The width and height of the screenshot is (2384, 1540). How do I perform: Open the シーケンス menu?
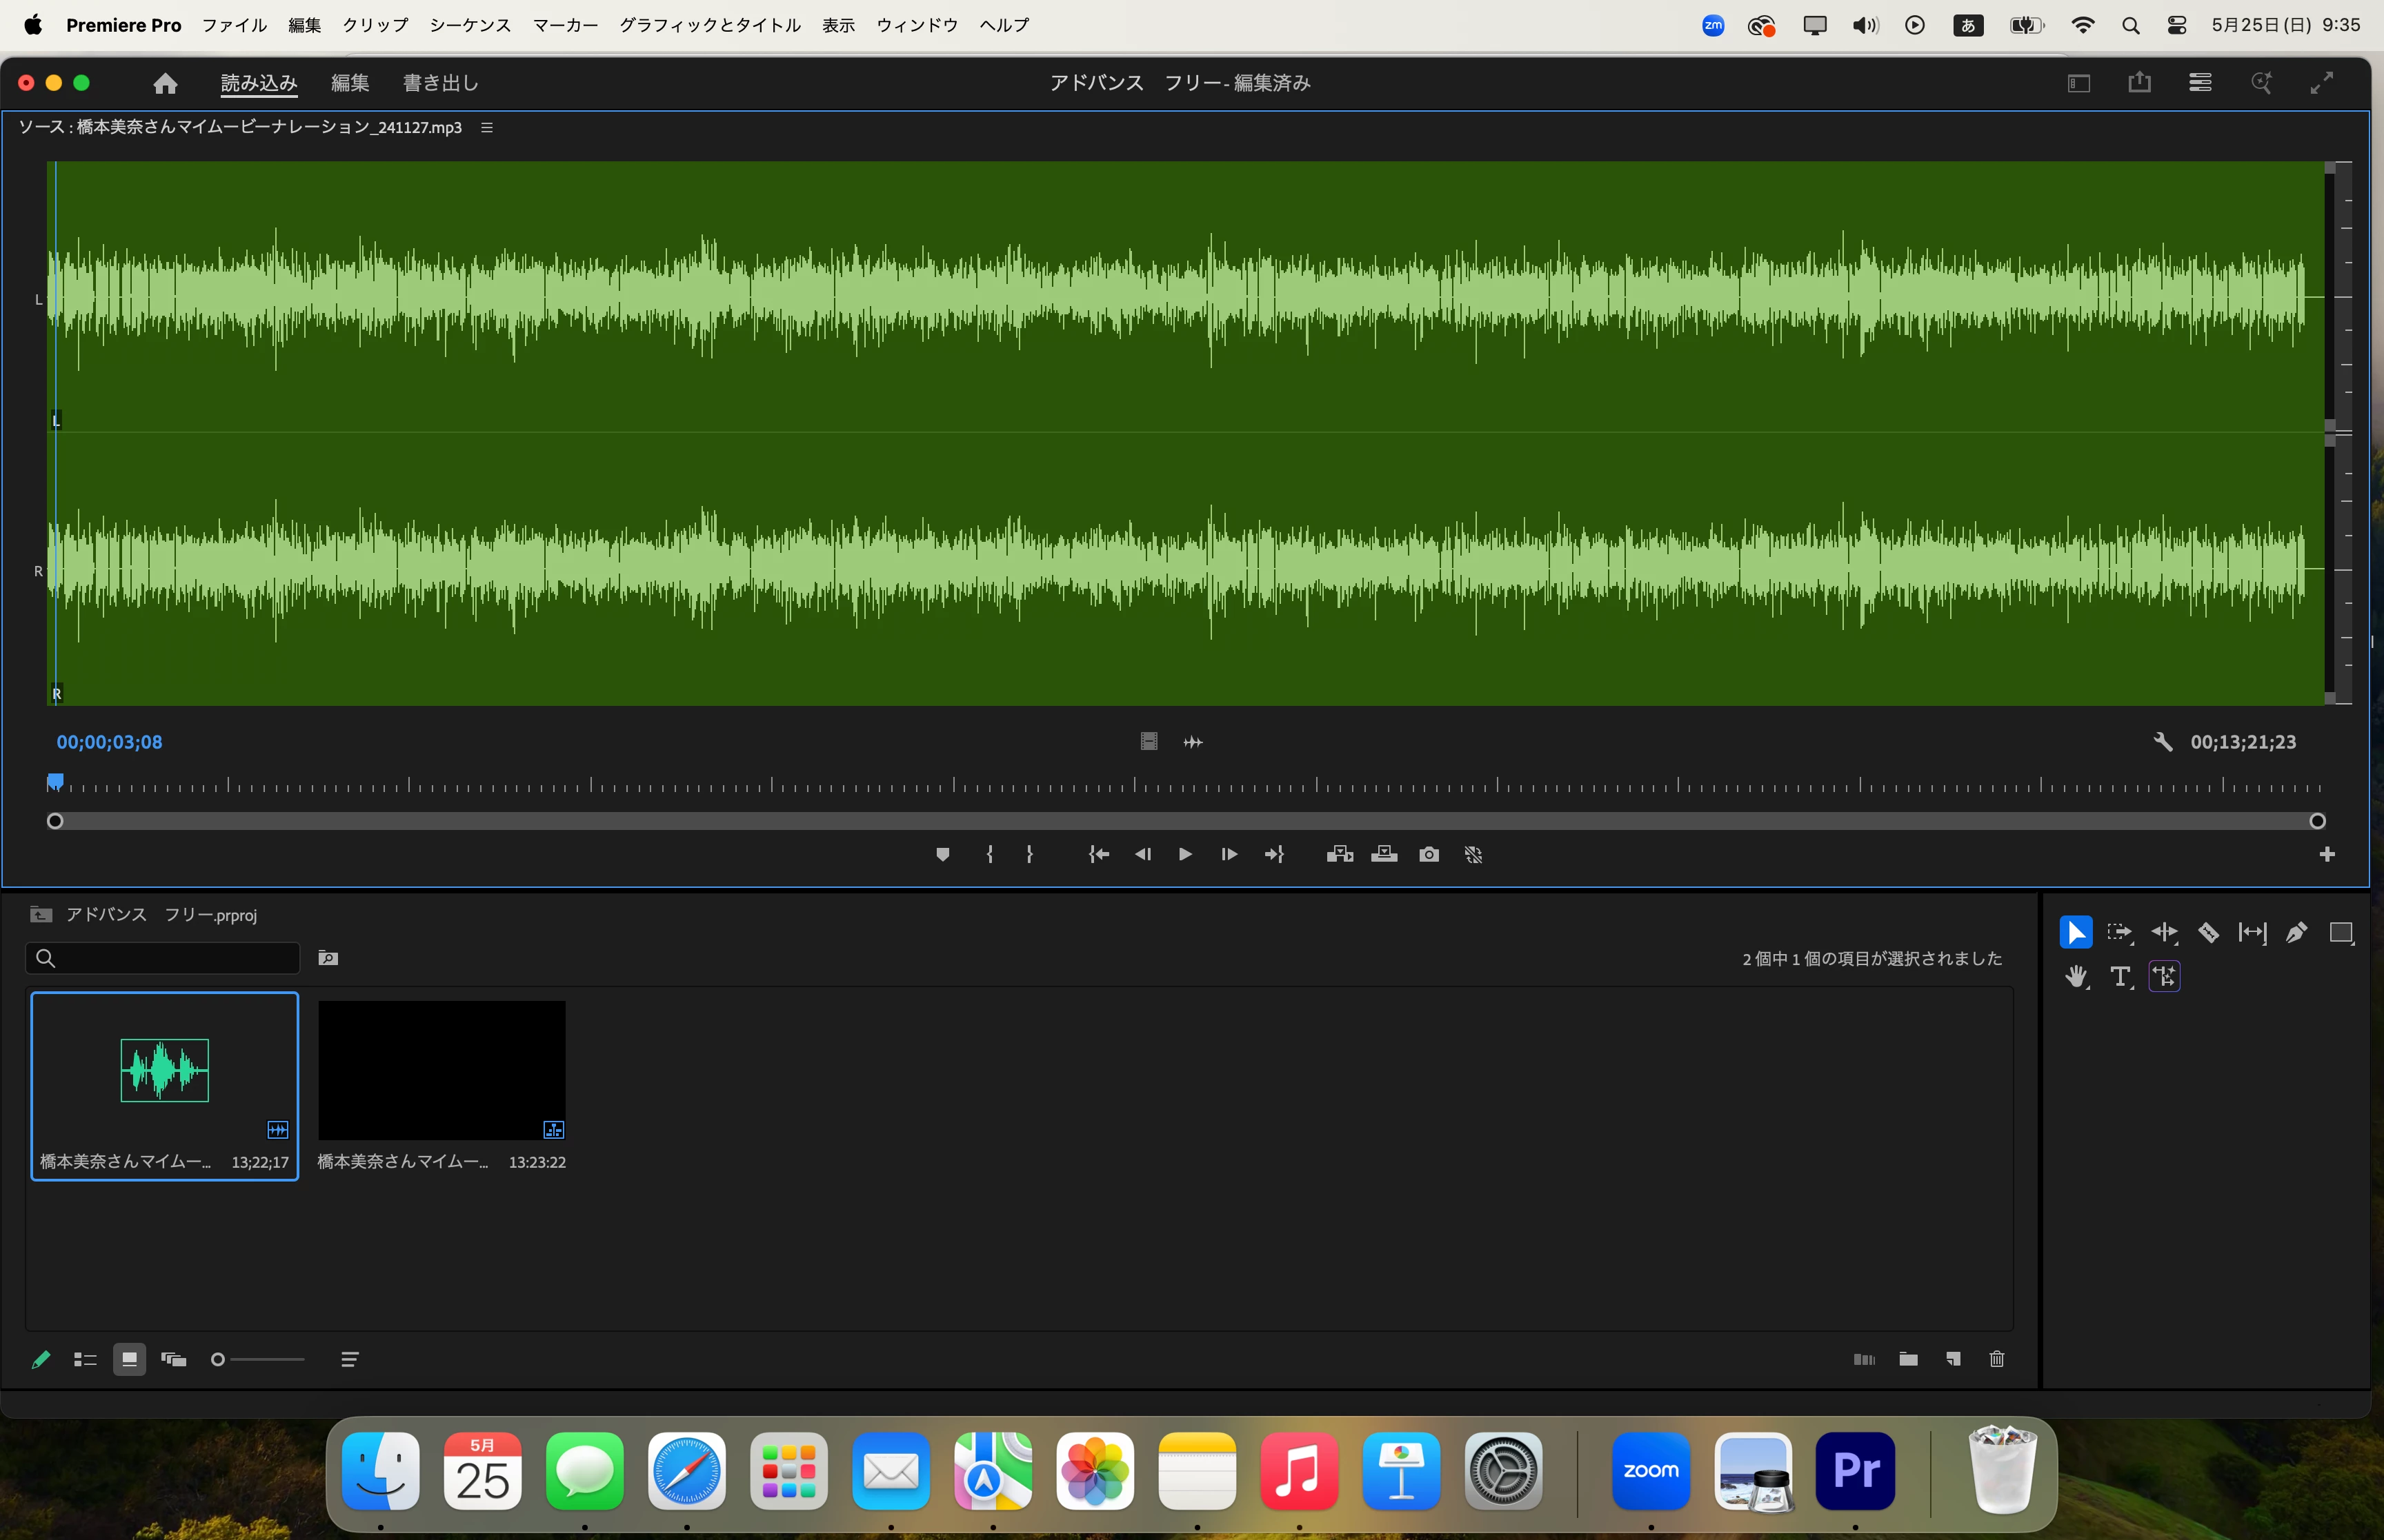pos(470,25)
